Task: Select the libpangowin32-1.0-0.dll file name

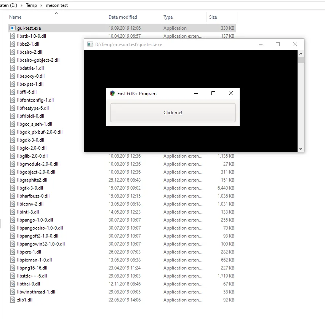Action: (x=41, y=244)
